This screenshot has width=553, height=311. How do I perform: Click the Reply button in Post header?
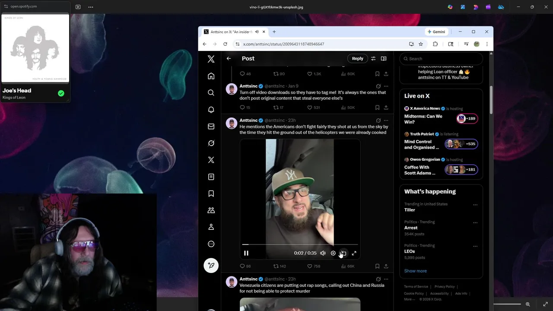(358, 58)
